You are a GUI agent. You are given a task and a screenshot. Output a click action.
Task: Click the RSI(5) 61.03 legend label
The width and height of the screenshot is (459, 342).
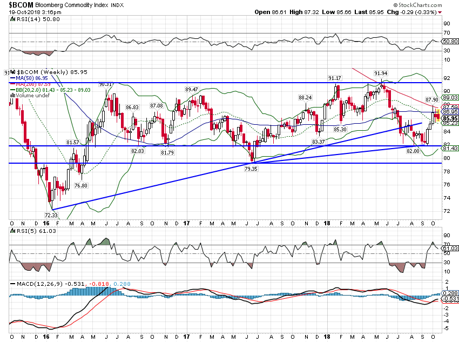click(x=36, y=231)
